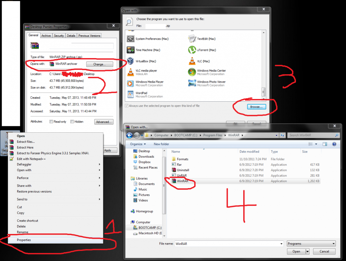Select System Preferences (Mac) program icon
This screenshot has height=261, width=346.
coord(130,39)
